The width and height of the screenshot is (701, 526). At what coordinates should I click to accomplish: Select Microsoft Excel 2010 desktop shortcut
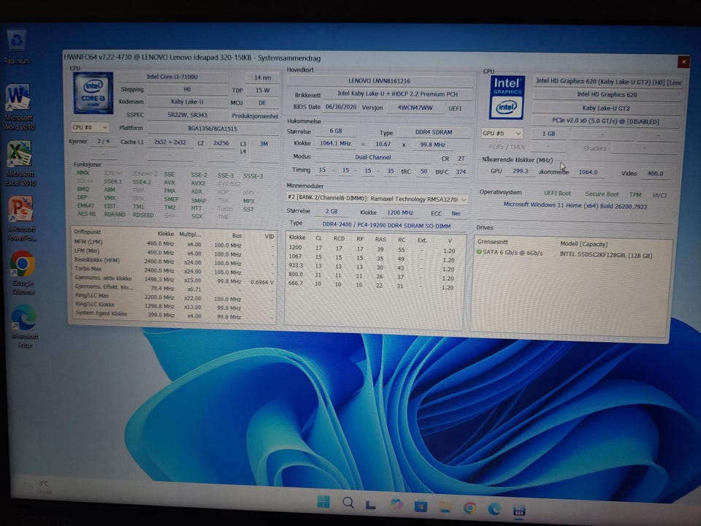coord(20,163)
